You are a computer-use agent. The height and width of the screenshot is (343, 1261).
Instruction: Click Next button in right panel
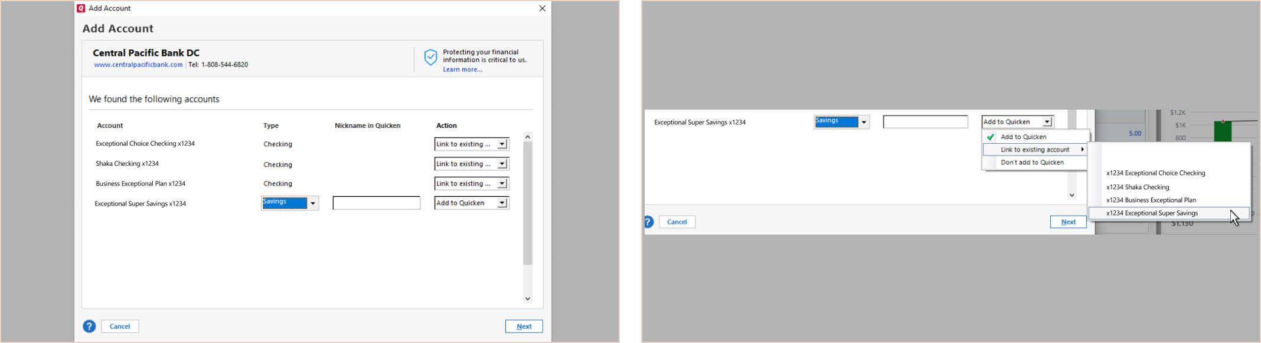pos(1069,222)
